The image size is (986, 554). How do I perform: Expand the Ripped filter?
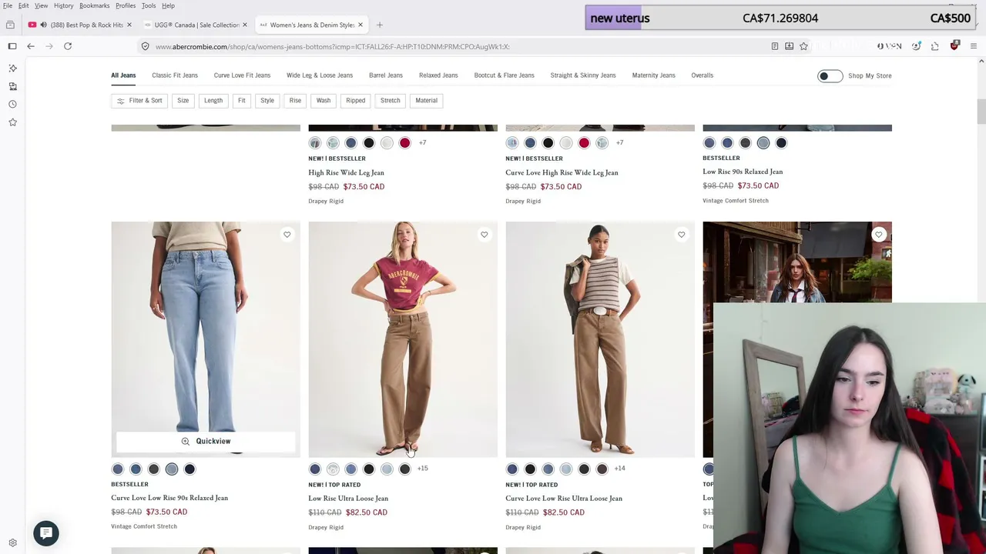[356, 100]
